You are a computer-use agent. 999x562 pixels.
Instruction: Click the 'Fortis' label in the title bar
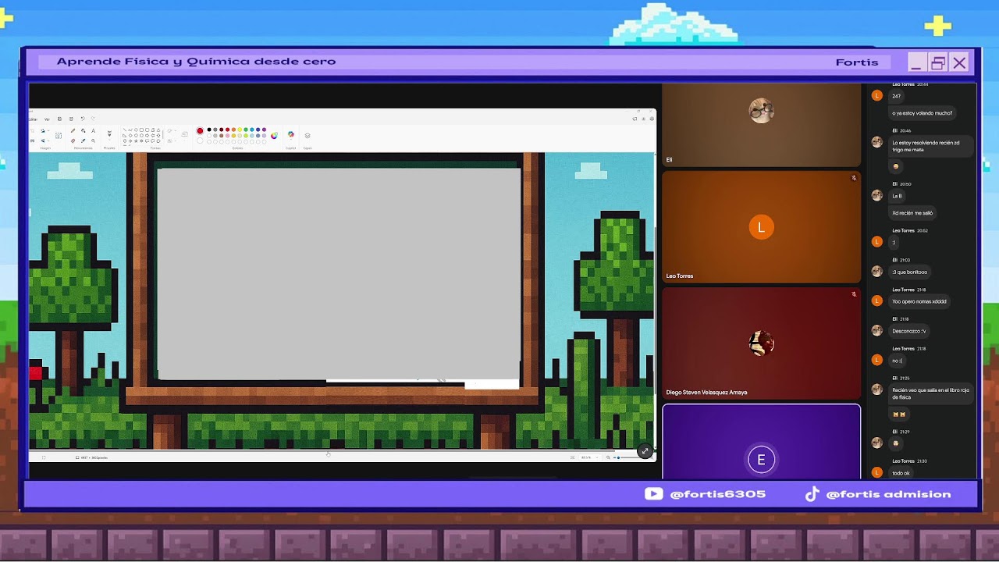[857, 62]
